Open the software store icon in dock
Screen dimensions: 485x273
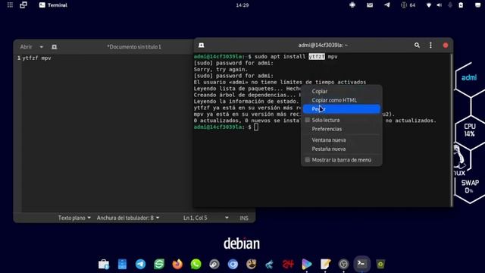[x=104, y=264]
